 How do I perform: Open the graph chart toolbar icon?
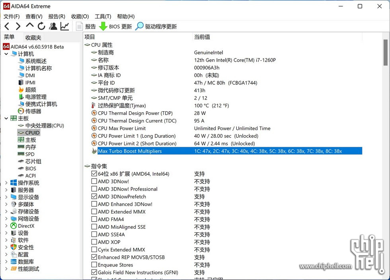[x=64, y=26]
